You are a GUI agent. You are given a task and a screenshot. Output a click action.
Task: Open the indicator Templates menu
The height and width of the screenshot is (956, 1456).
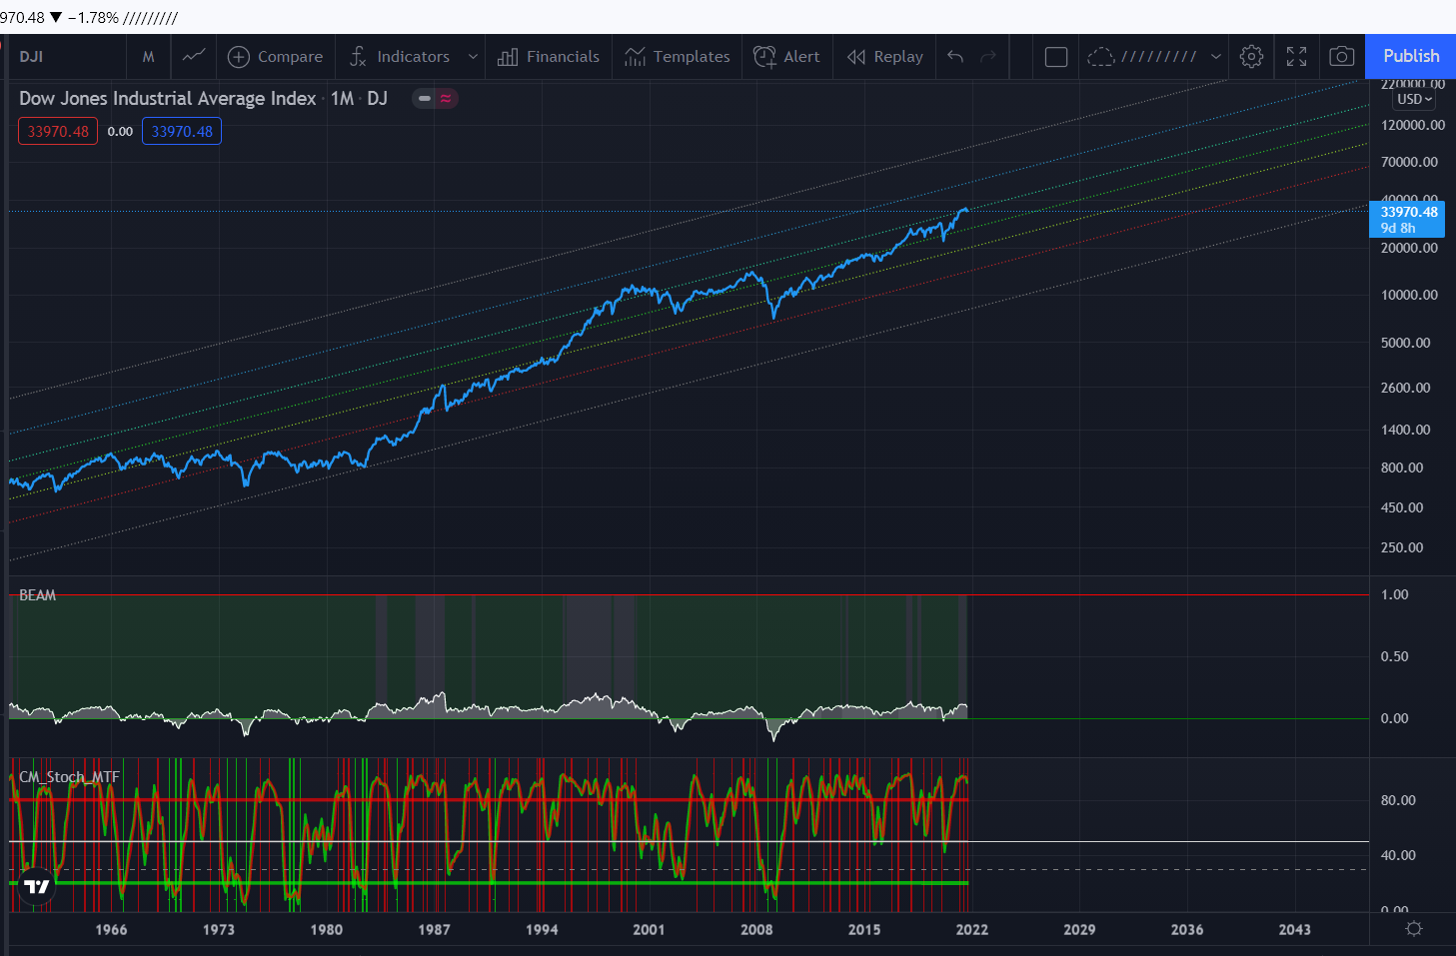click(x=678, y=57)
